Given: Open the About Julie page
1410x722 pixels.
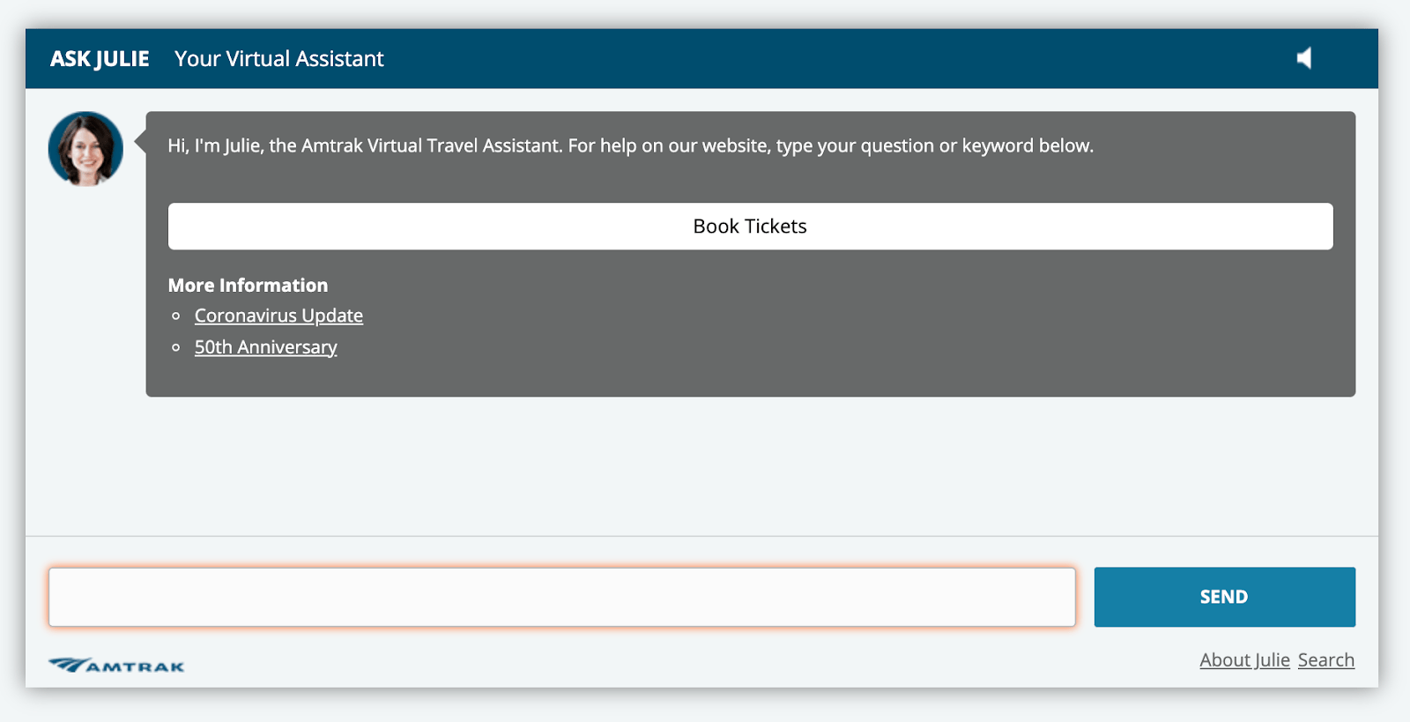Looking at the screenshot, I should click(1244, 659).
